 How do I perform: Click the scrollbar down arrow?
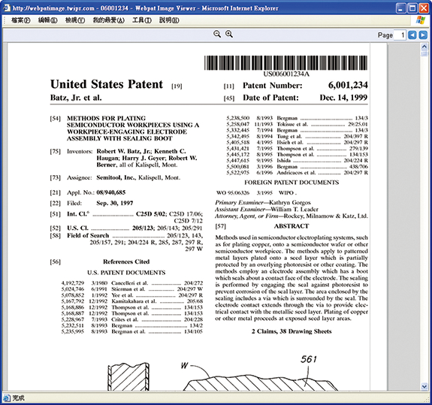click(424, 387)
